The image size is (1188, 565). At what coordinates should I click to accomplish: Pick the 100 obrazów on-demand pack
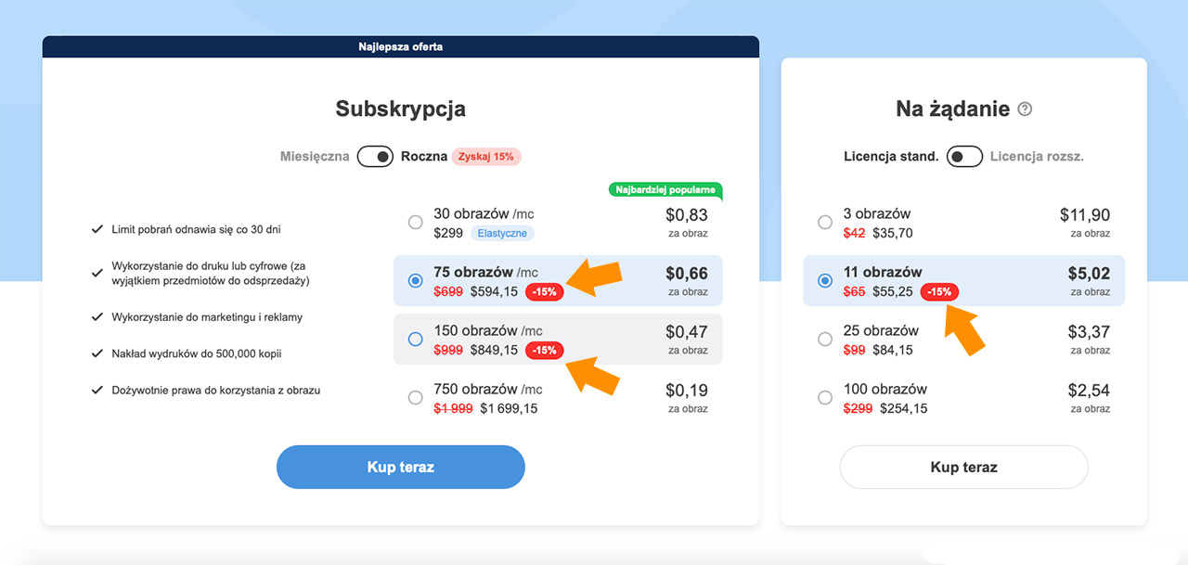825,398
